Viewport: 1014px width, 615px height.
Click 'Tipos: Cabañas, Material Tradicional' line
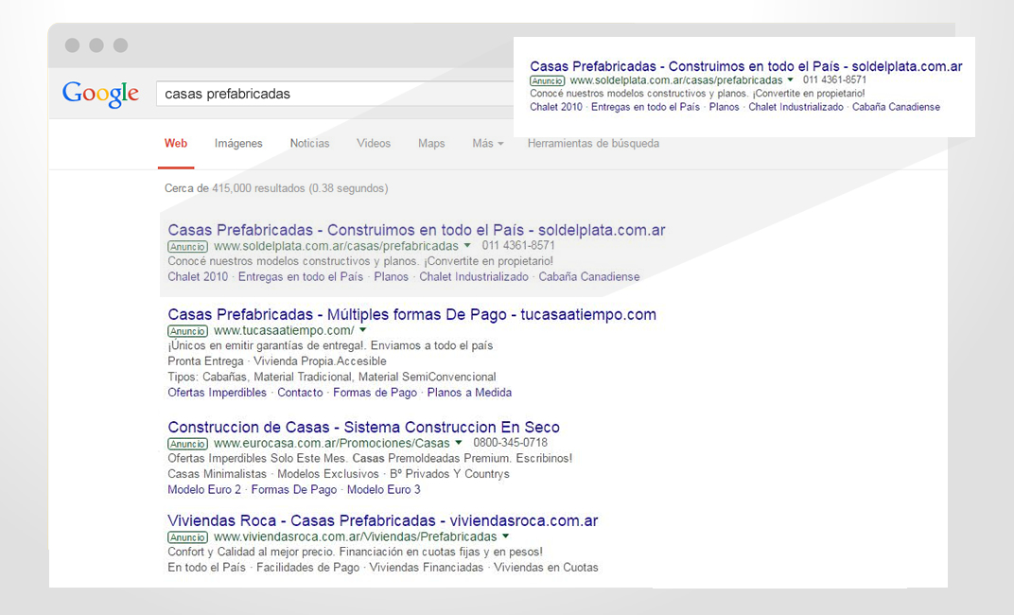[x=332, y=377]
